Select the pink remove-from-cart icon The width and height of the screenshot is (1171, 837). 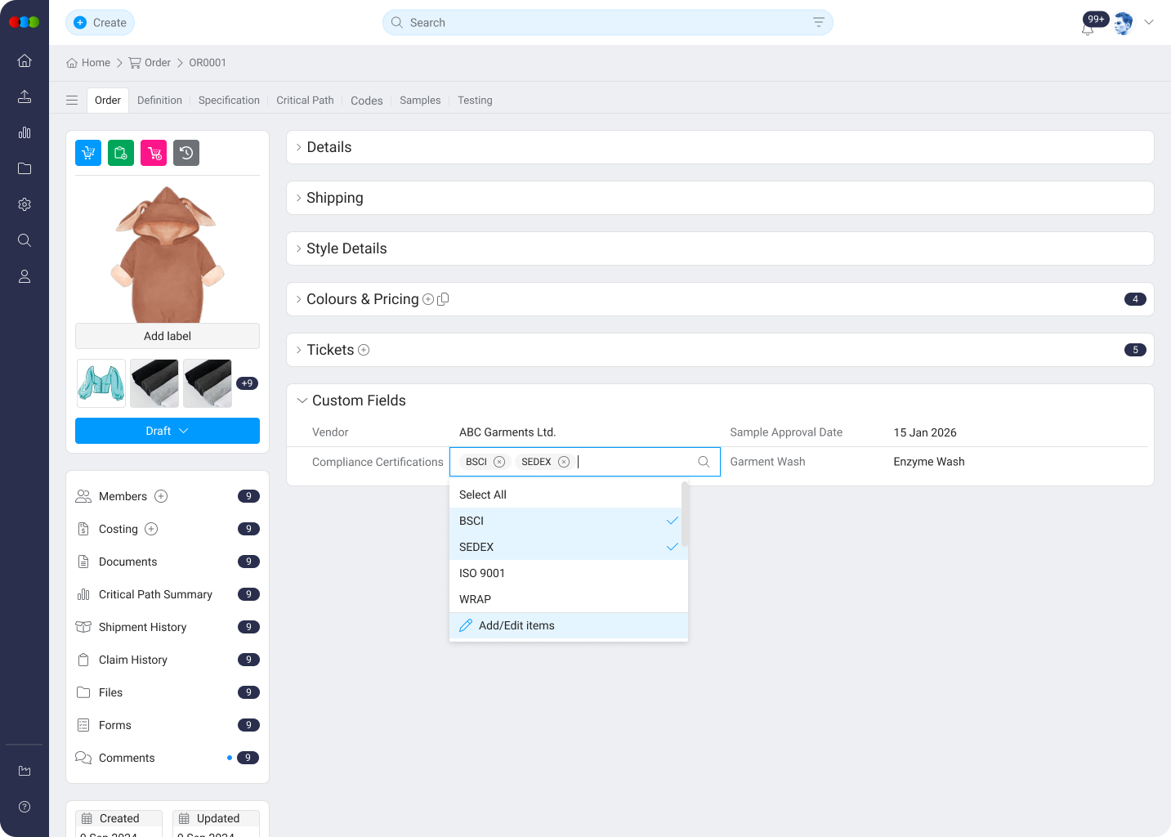point(153,152)
